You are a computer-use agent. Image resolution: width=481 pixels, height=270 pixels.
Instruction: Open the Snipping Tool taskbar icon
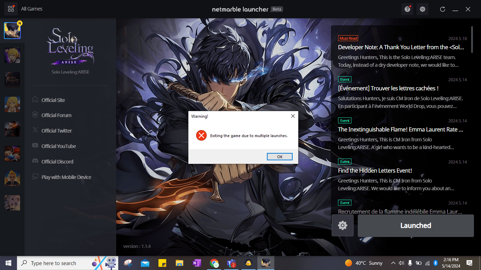(128, 263)
